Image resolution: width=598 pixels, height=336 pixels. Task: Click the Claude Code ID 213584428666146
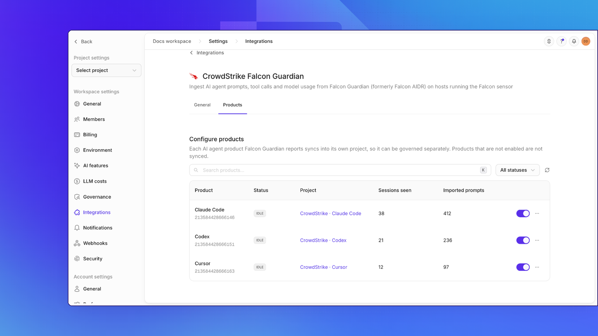215,218
